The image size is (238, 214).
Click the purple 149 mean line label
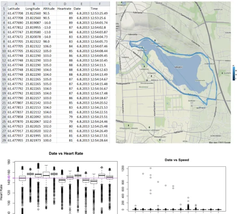click(x=9, y=177)
